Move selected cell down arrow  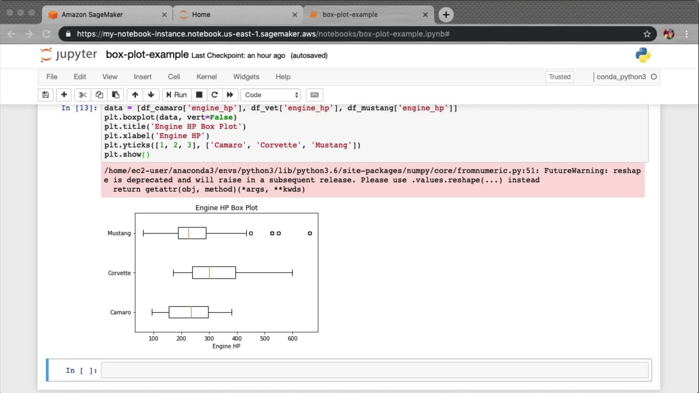pyautogui.click(x=151, y=95)
